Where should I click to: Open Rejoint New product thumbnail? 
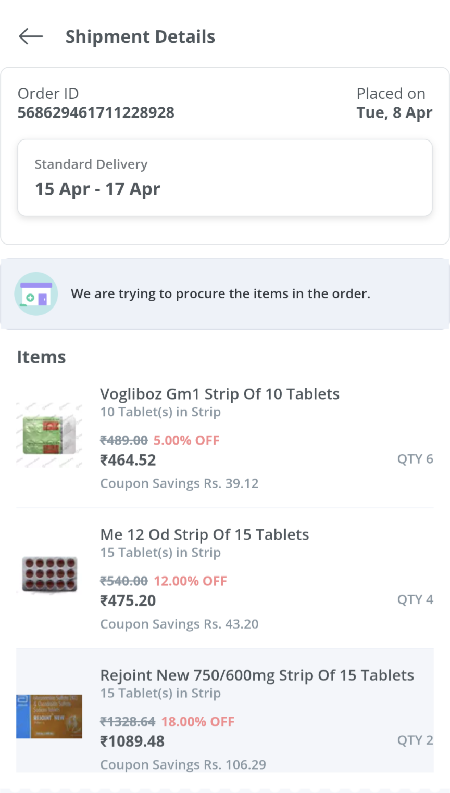tap(49, 716)
